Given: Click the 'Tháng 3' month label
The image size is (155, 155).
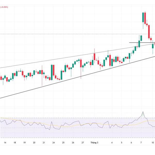Looking at the screenshot, I should 94,143.
